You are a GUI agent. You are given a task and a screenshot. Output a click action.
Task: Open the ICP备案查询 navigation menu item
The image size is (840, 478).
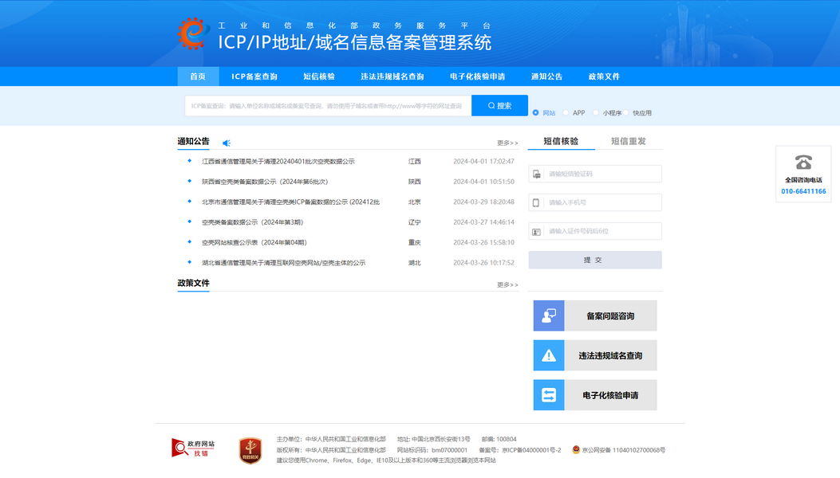point(254,76)
